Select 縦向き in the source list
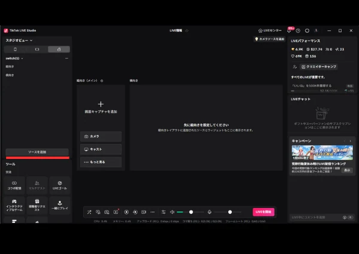The image size is (359, 254). 10,66
